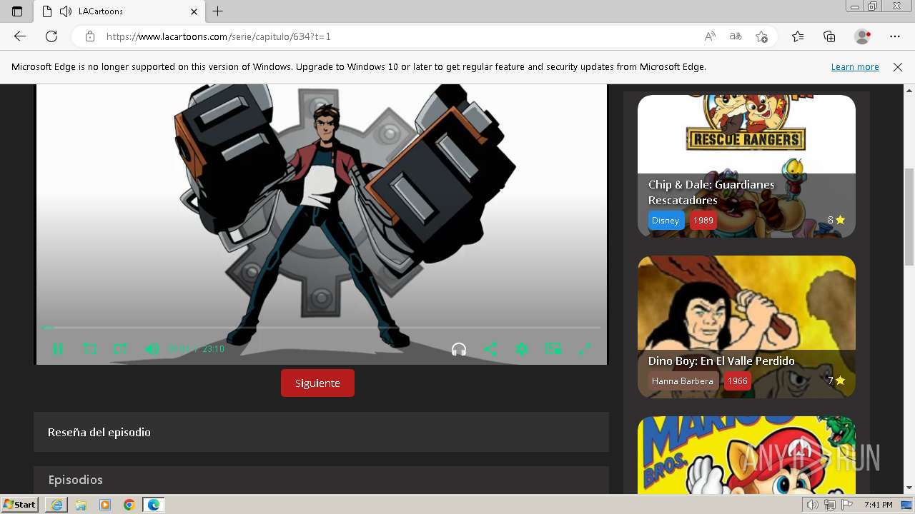Click the video progress bar
This screenshot has height=514, width=915.
321,328
